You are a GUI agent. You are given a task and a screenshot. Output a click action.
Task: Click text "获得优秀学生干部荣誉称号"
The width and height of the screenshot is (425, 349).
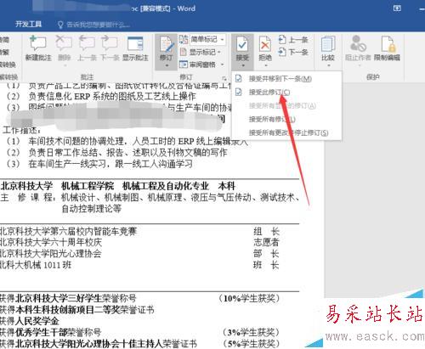[x=51, y=332]
